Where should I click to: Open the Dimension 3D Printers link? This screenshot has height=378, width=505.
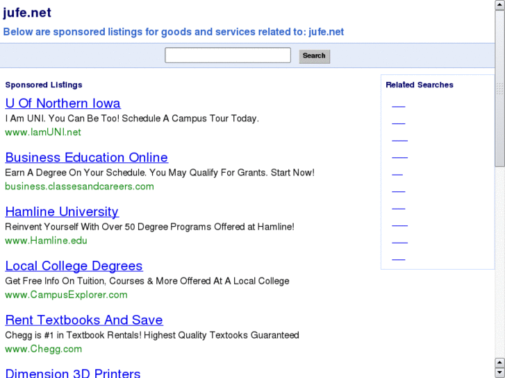pos(73,373)
